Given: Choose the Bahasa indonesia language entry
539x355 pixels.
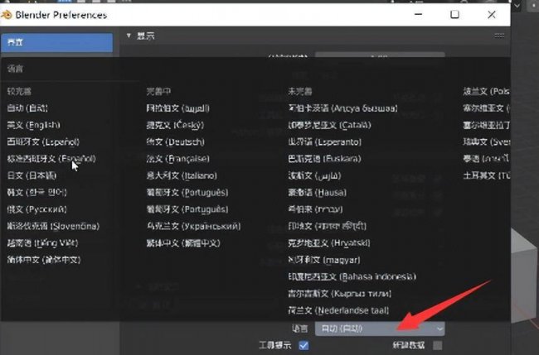Looking at the screenshot, I should click(352, 276).
